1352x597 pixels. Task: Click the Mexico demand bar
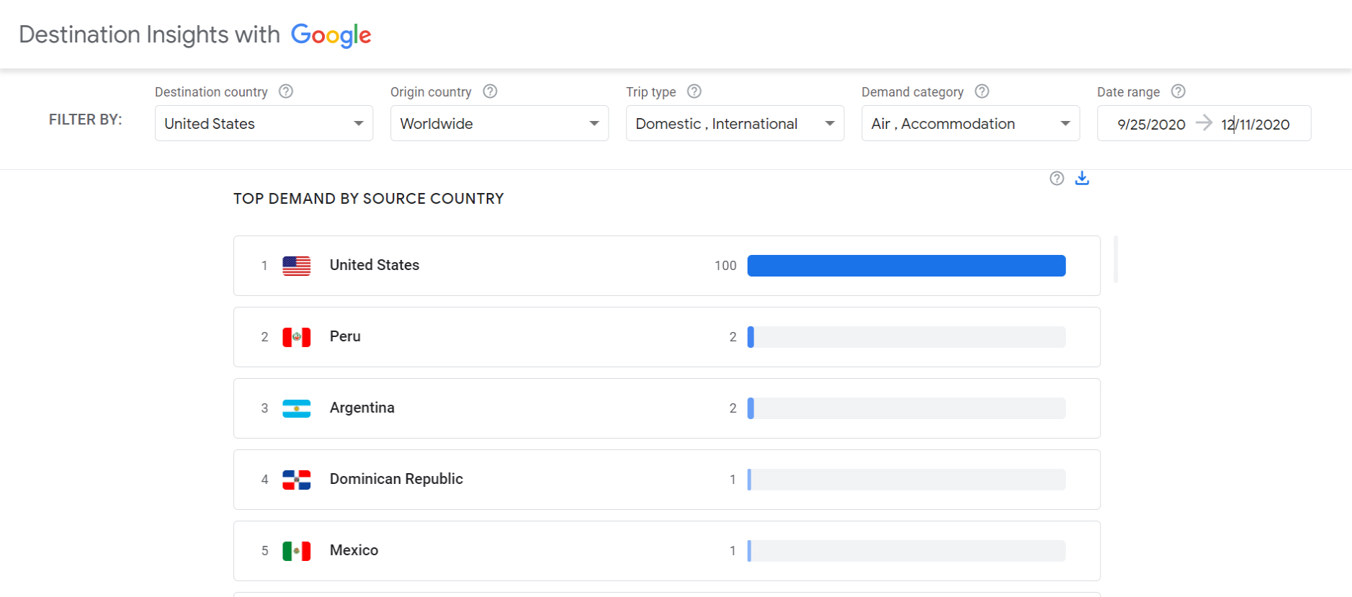point(906,551)
